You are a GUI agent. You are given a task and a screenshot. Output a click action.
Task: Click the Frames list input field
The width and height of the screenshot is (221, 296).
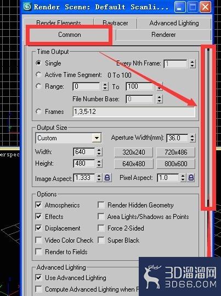pyautogui.click(x=134, y=112)
